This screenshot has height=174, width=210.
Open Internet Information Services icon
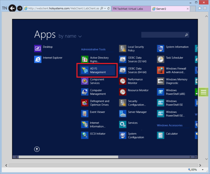point(85,124)
